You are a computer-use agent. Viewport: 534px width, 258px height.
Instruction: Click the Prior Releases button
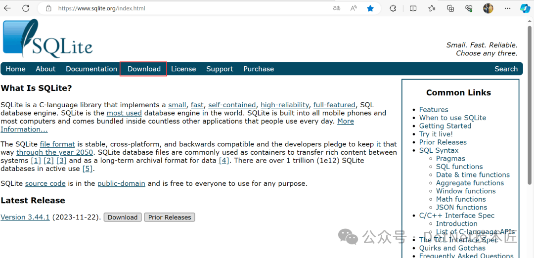(x=170, y=217)
